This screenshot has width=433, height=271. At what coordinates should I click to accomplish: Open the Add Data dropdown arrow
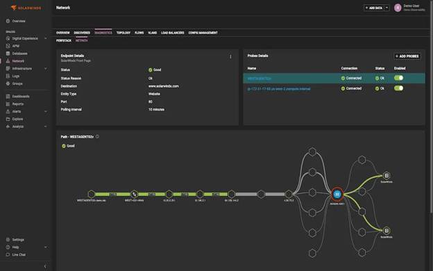coord(387,8)
